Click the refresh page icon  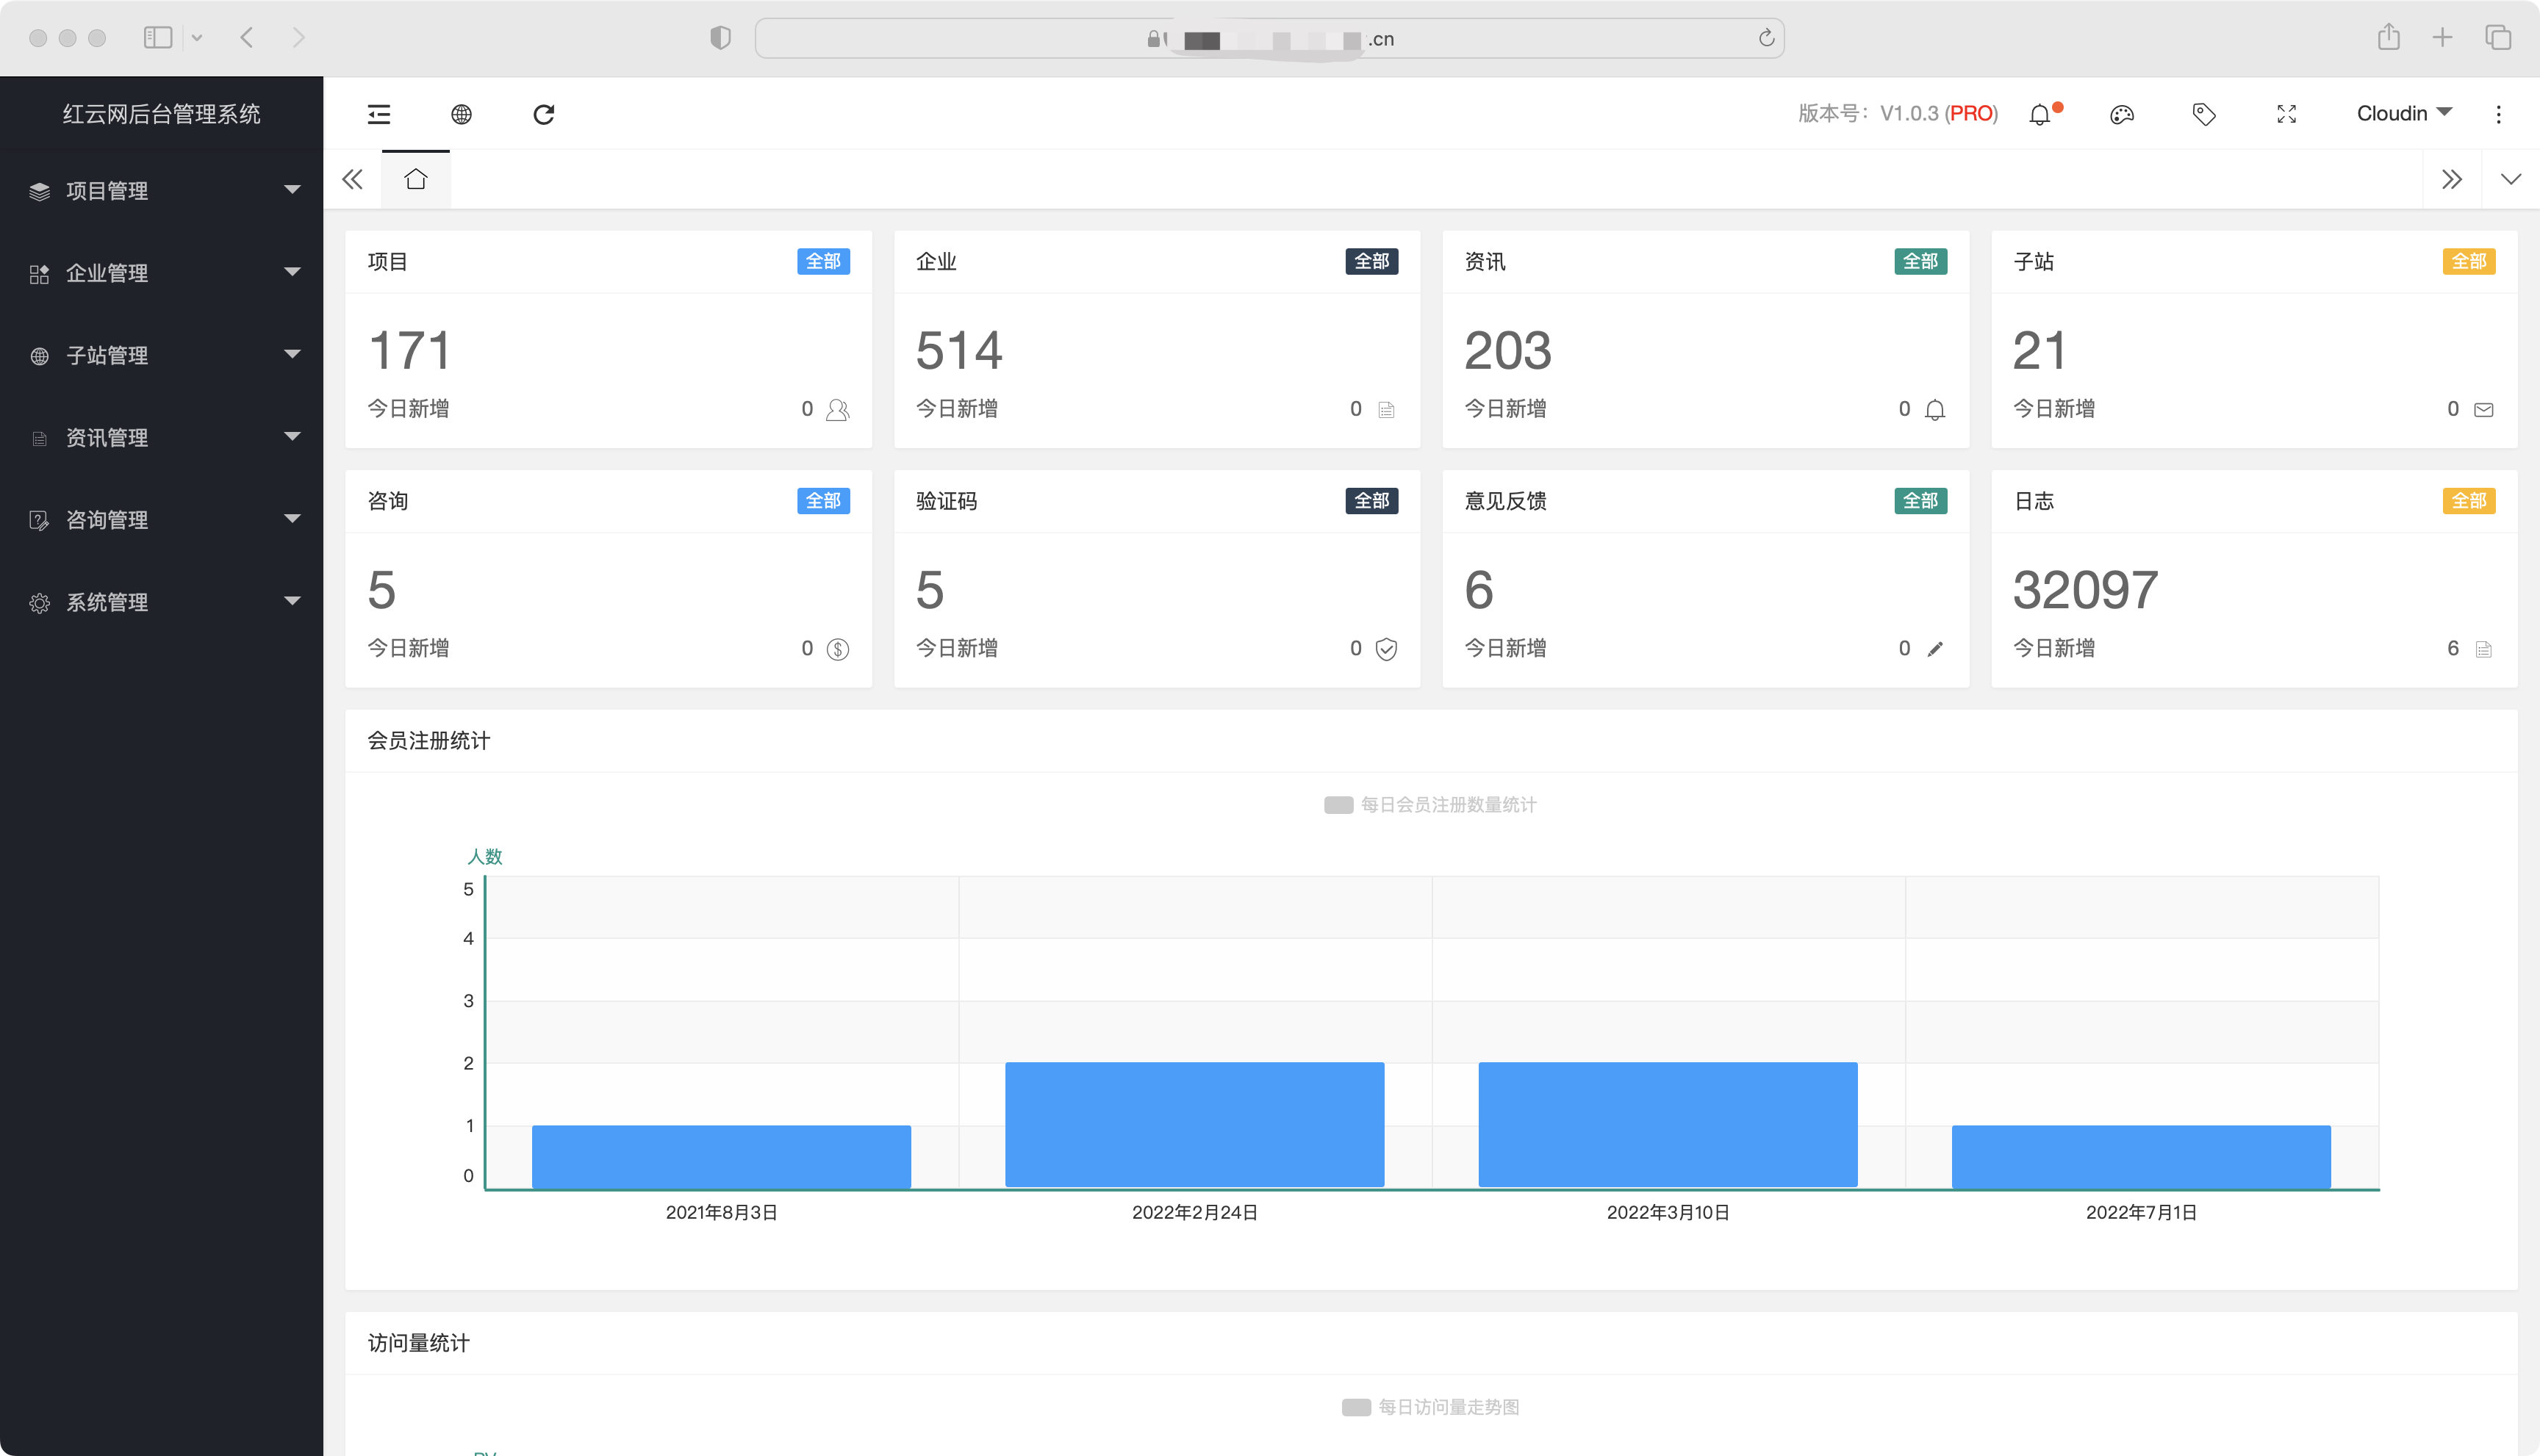pyautogui.click(x=543, y=114)
